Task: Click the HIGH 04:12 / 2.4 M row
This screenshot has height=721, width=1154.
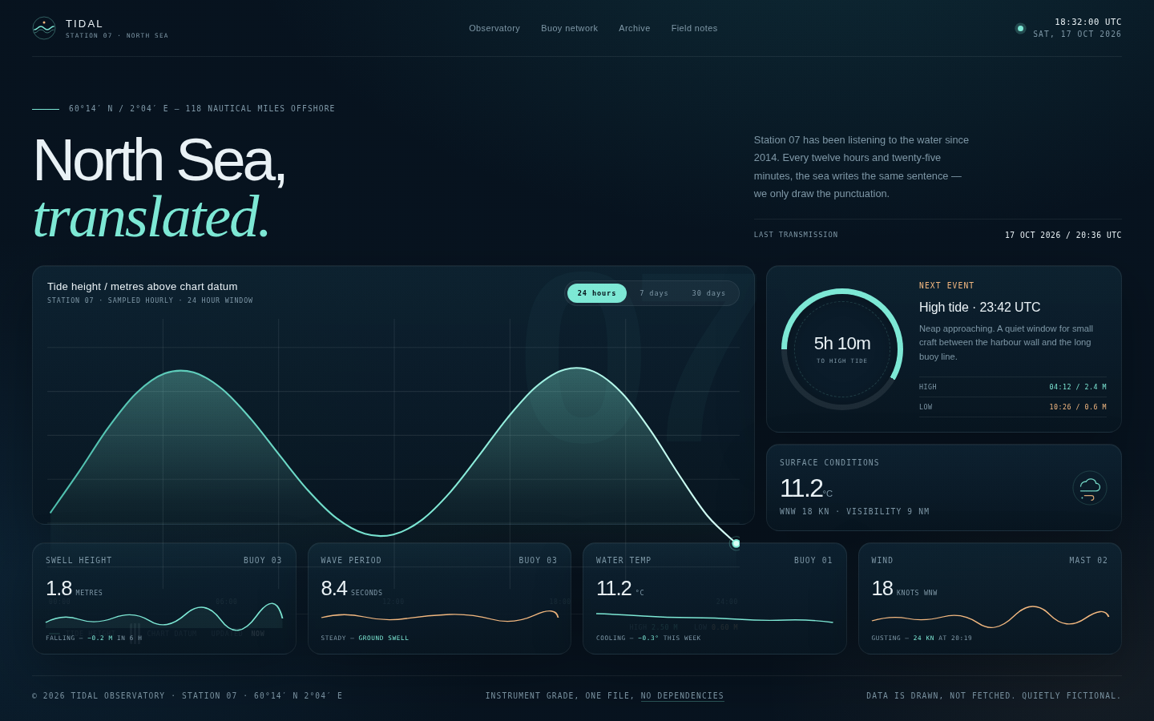Action: (x=1013, y=387)
